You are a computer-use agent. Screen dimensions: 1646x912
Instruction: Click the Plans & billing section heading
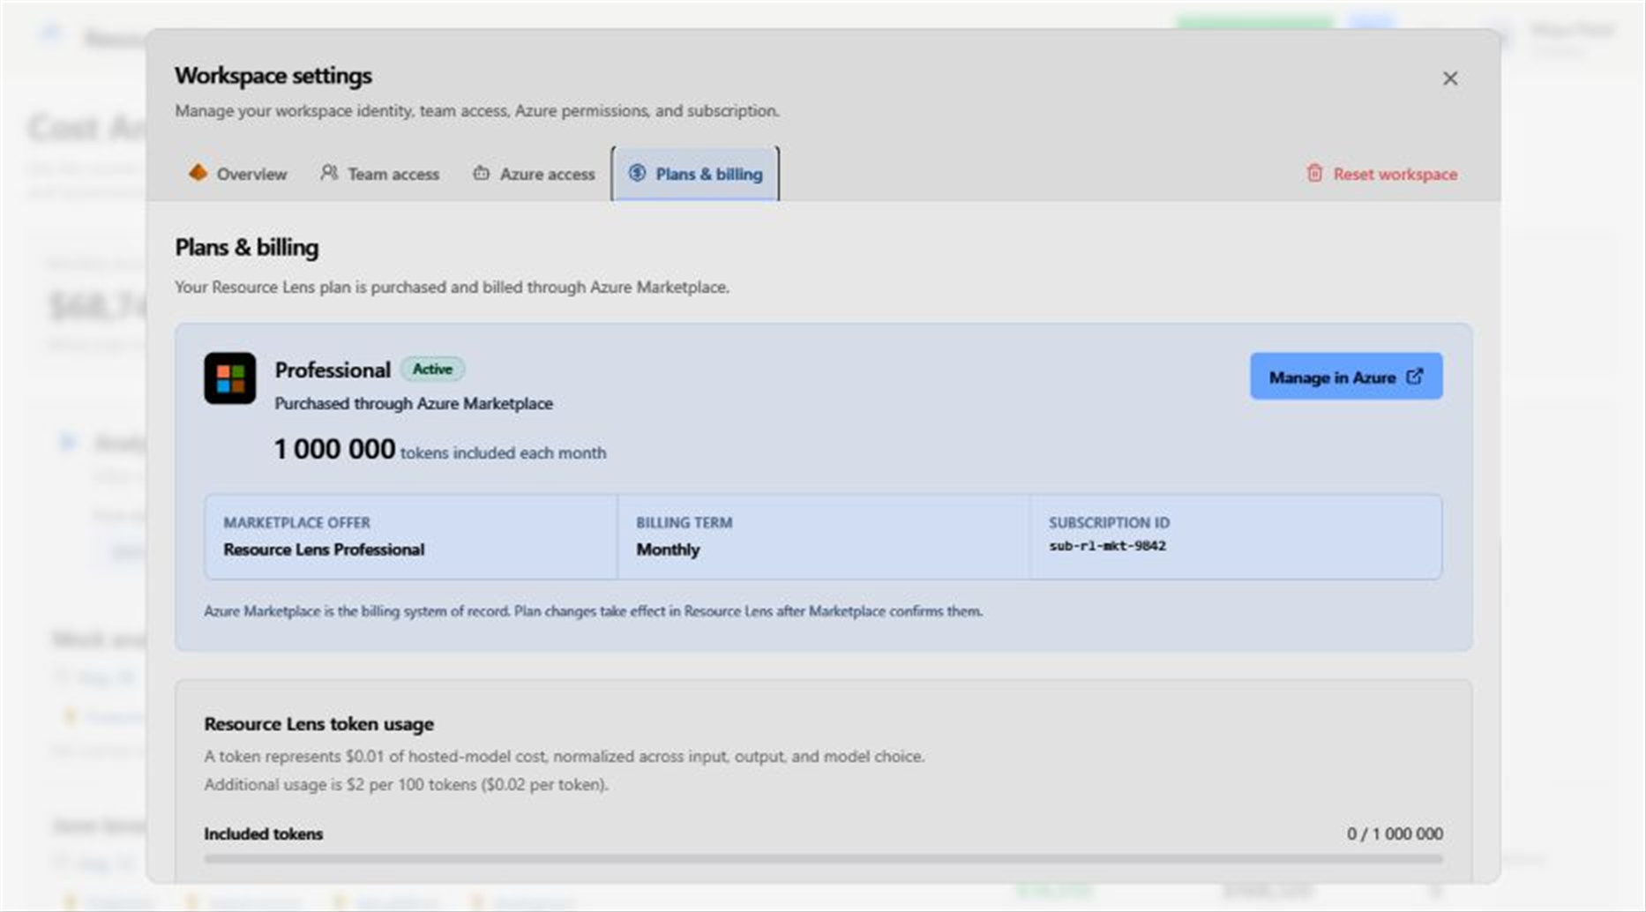point(246,248)
